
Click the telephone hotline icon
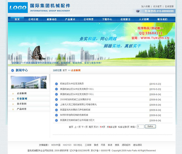coord(138,11)
